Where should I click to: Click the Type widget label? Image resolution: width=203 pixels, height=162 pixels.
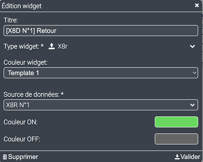click(x=24, y=47)
